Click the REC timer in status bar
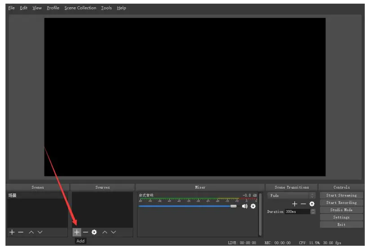This screenshot has width=368, height=248. click(277, 243)
